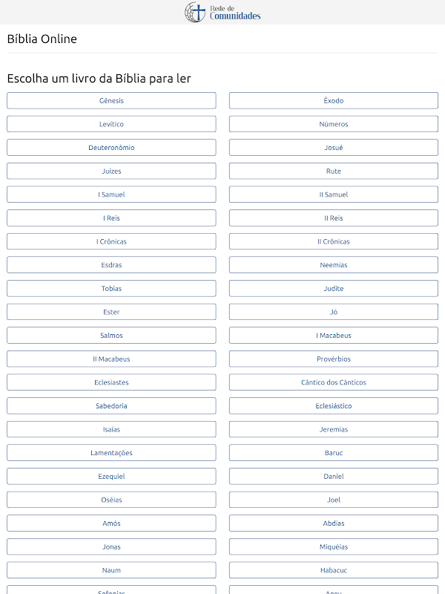The width and height of the screenshot is (445, 594).
Task: Select Lamentações
Action: pyautogui.click(x=111, y=453)
